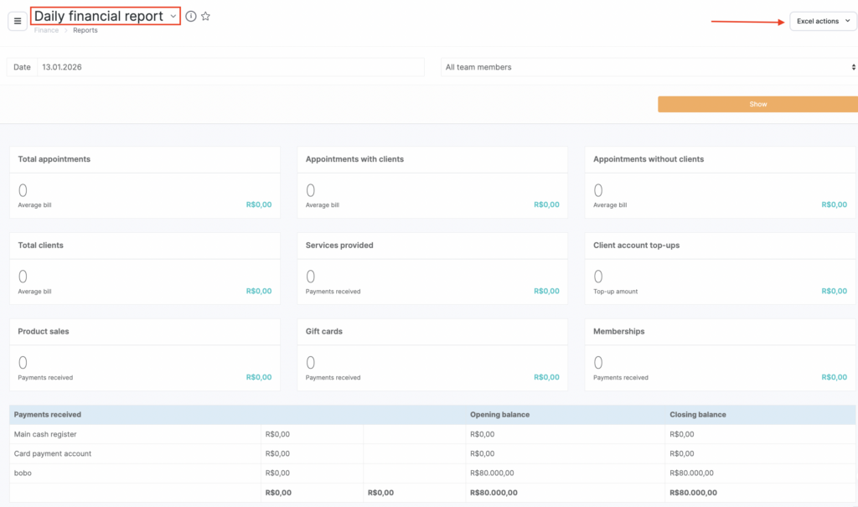Open the Excel actions dropdown

[x=823, y=21]
